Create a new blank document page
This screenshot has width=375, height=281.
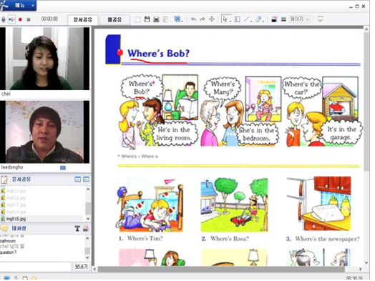[x=138, y=19]
